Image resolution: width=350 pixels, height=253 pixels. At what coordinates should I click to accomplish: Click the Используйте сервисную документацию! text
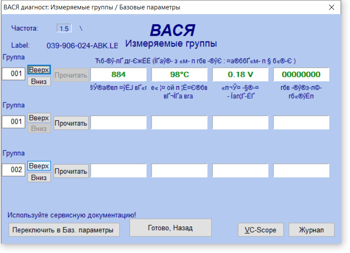click(x=72, y=215)
